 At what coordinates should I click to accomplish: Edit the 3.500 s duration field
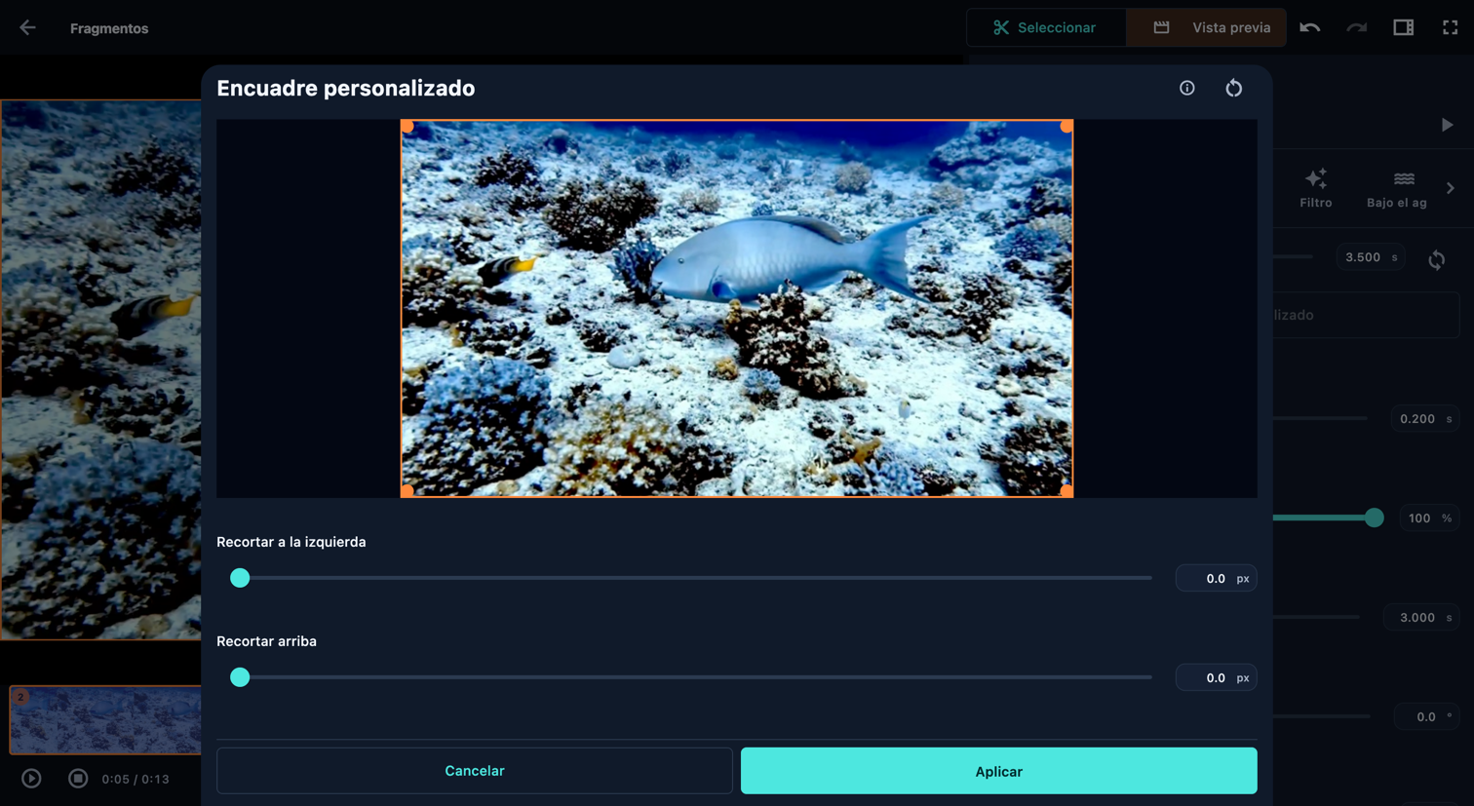(1370, 257)
